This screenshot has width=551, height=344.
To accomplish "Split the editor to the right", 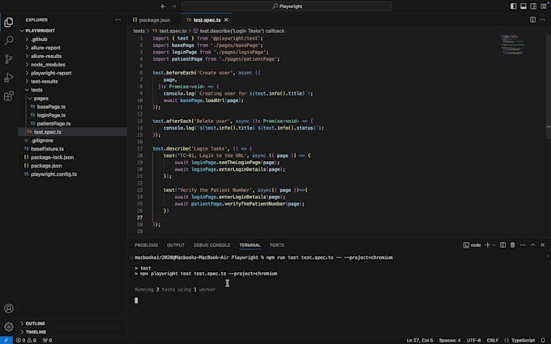I will [532, 19].
